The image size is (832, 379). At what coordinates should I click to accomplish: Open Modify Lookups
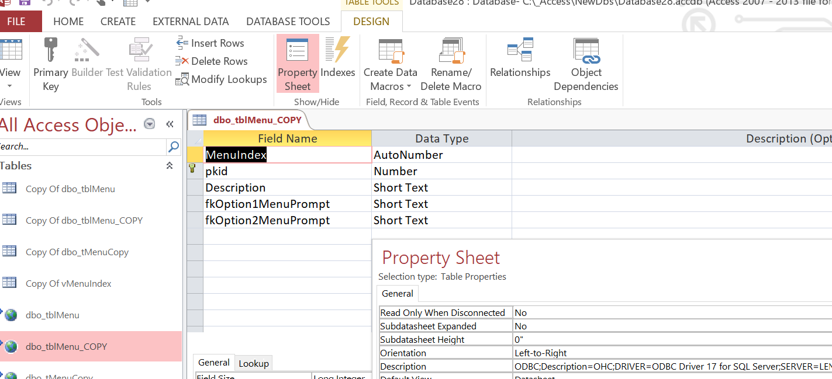pos(222,79)
